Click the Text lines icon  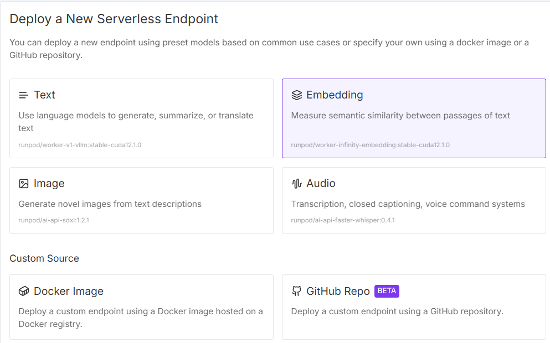[x=23, y=95]
